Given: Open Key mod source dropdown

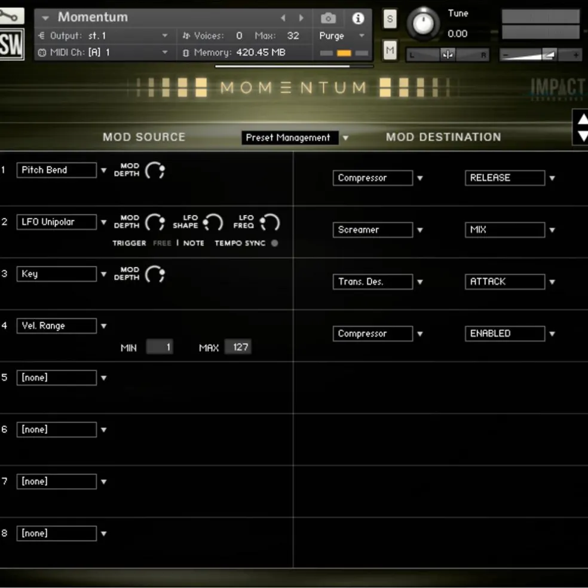Looking at the screenshot, I should (x=103, y=274).
